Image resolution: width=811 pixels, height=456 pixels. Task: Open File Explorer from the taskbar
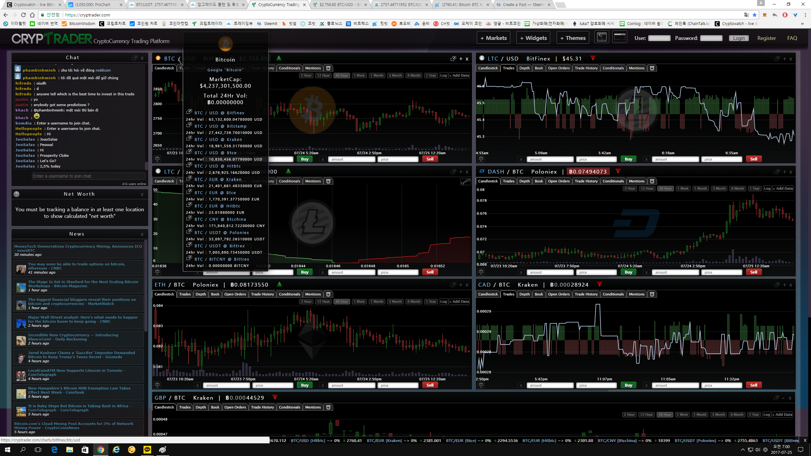(70, 449)
